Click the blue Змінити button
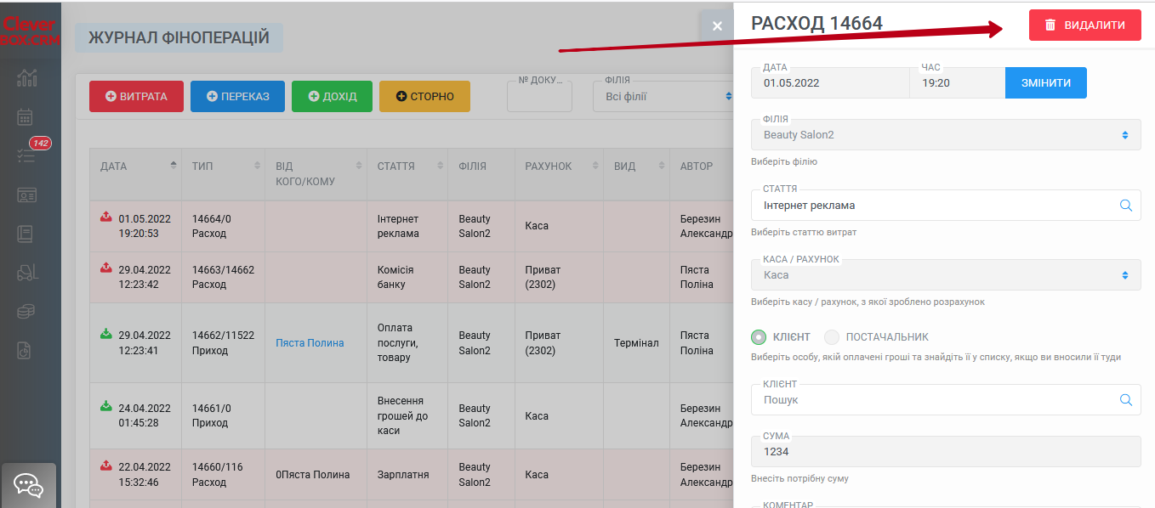 [1046, 83]
